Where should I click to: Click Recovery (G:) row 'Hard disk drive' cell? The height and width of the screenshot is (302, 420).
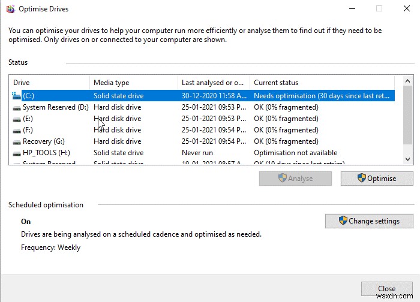click(x=118, y=141)
